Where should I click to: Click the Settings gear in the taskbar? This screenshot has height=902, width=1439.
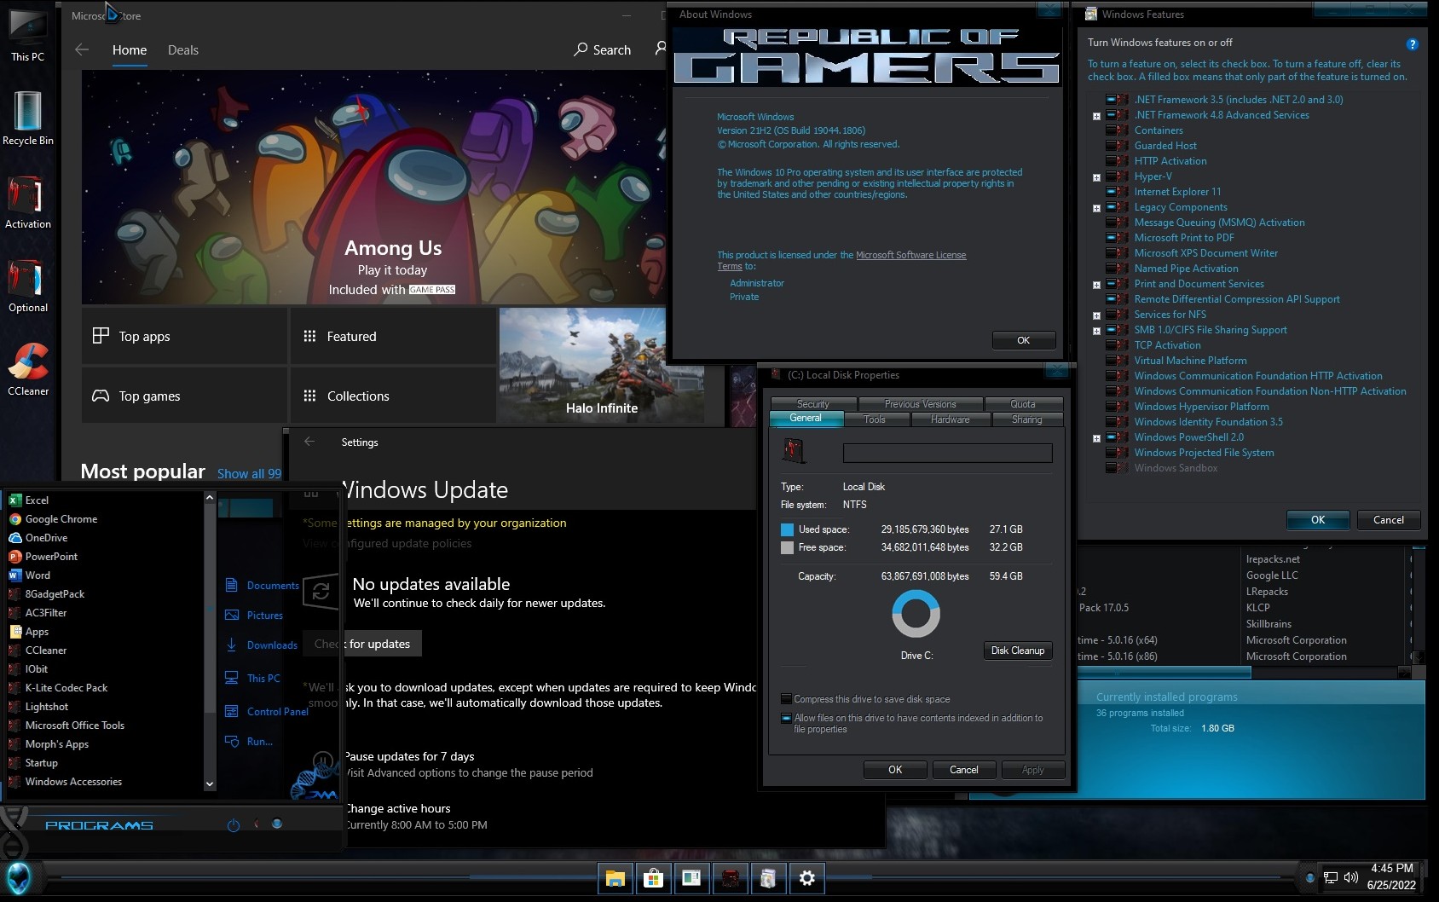(x=807, y=878)
